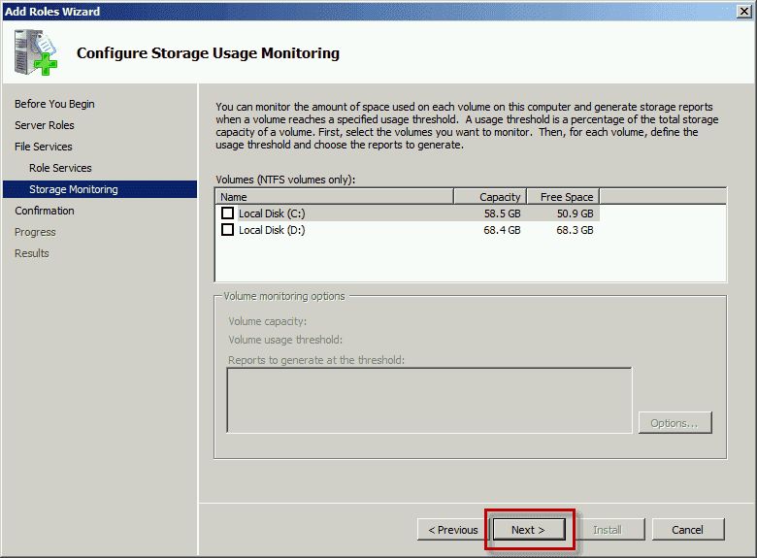Close the Add Roles Wizard window
Screen dimensions: 757x558
[744, 12]
